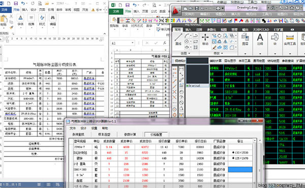Select the AutoCAD Line (直线) tool
The image size is (305, 188).
178,40
